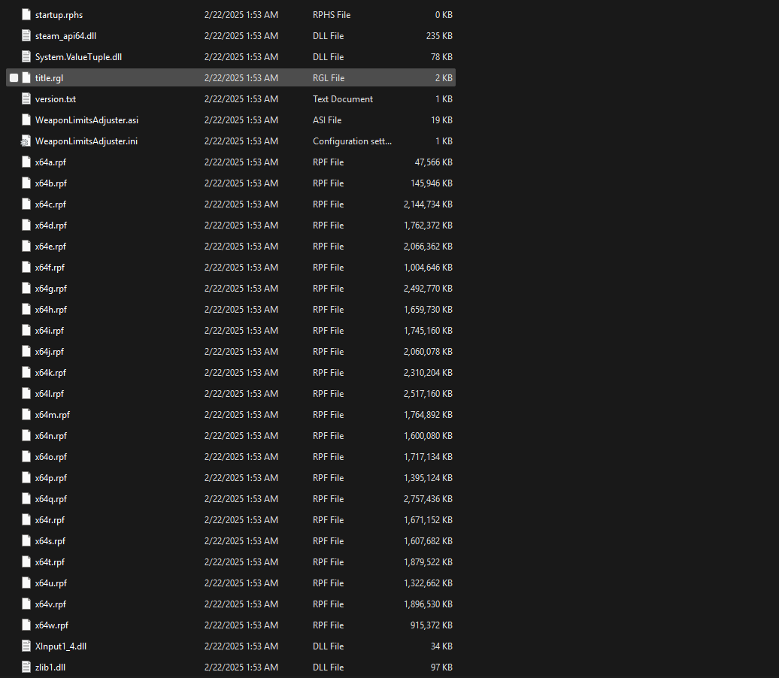Click the 235 KB size value
The image size is (779, 678).
[x=439, y=36]
